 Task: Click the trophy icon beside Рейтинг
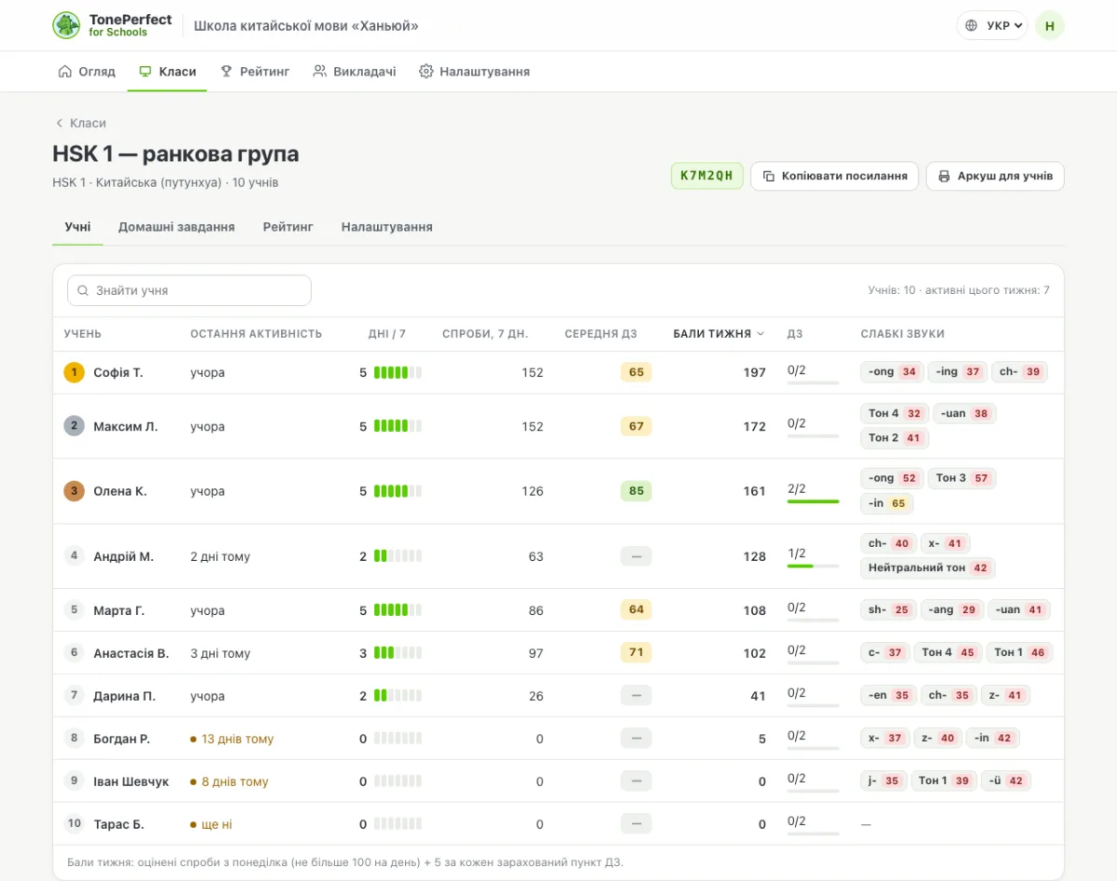pos(226,72)
